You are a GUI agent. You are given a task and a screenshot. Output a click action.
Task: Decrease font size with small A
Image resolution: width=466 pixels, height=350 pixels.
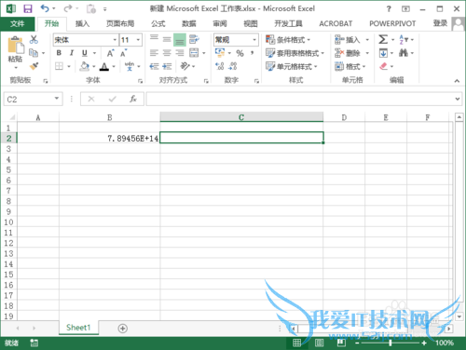point(124,53)
